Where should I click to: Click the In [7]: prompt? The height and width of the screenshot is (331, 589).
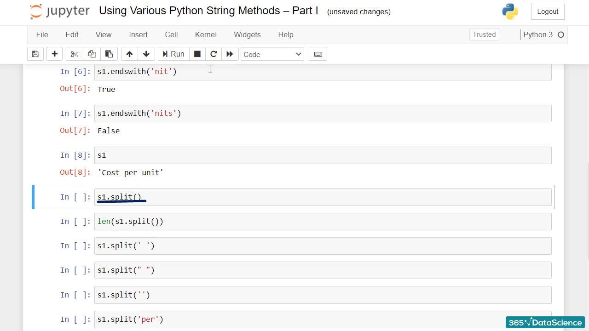(75, 113)
